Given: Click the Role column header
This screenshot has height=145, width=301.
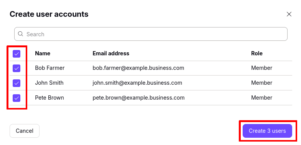Looking at the screenshot, I should pos(257,53).
